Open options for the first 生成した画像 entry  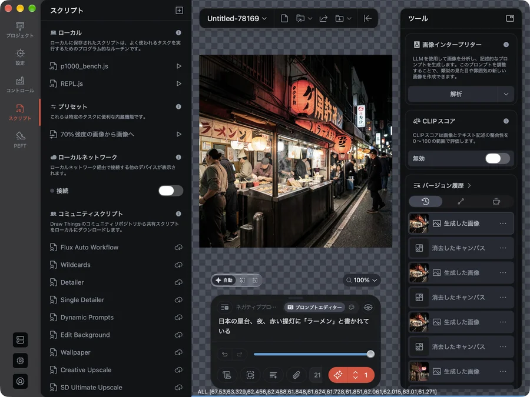point(503,223)
